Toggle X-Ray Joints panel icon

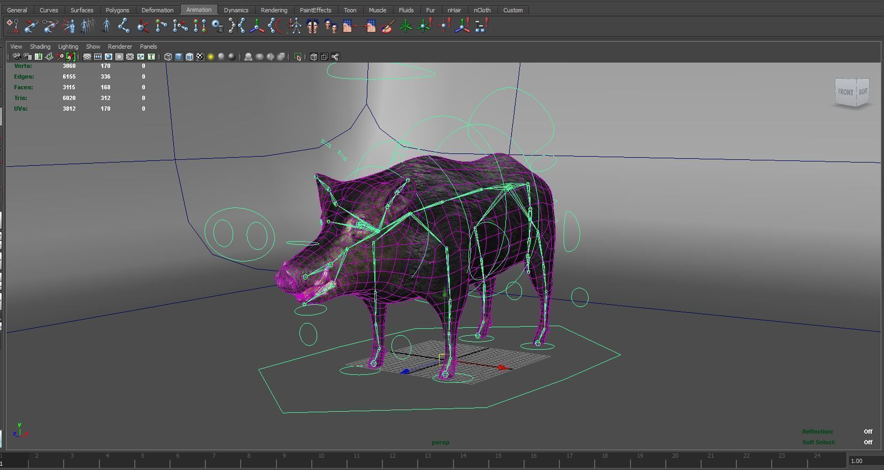tap(335, 57)
